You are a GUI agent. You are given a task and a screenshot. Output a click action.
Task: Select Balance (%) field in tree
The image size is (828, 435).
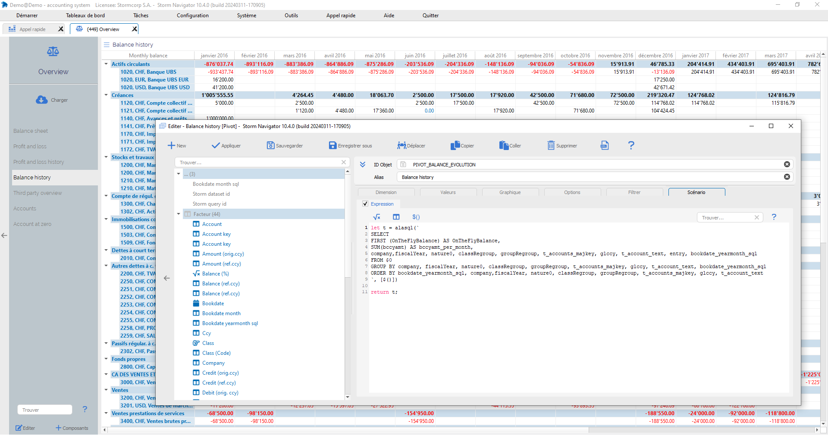pyautogui.click(x=216, y=274)
